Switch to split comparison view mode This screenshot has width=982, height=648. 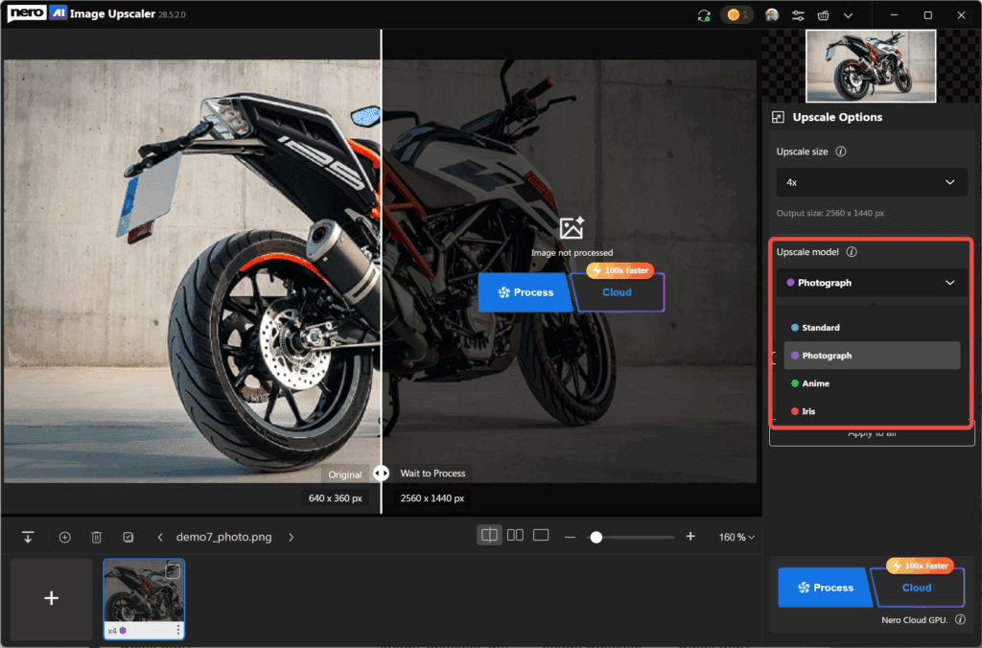coord(489,536)
